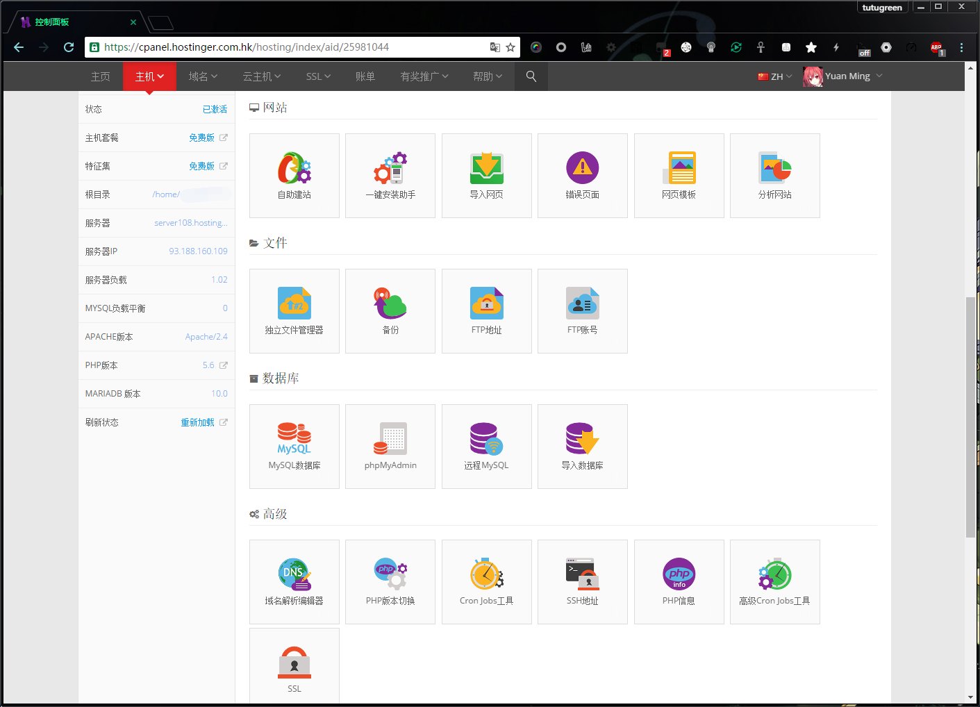The height and width of the screenshot is (707, 980).
Task: Open the 远程MySQL remote access tile
Action: pos(487,447)
